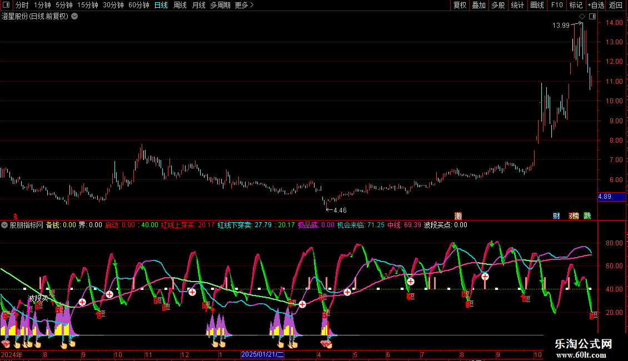Click the 财 finance marker icon
This screenshot has width=628, height=361.
coord(556,215)
